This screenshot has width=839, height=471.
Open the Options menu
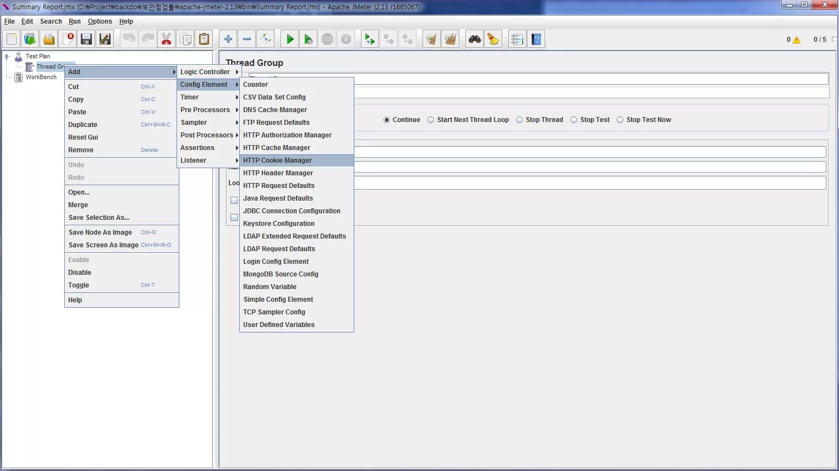(100, 21)
